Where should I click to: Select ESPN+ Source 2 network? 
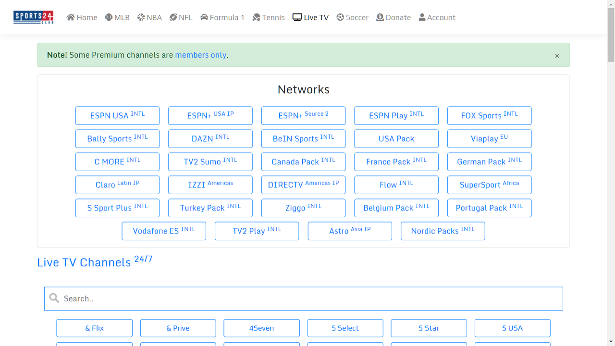coord(303,116)
